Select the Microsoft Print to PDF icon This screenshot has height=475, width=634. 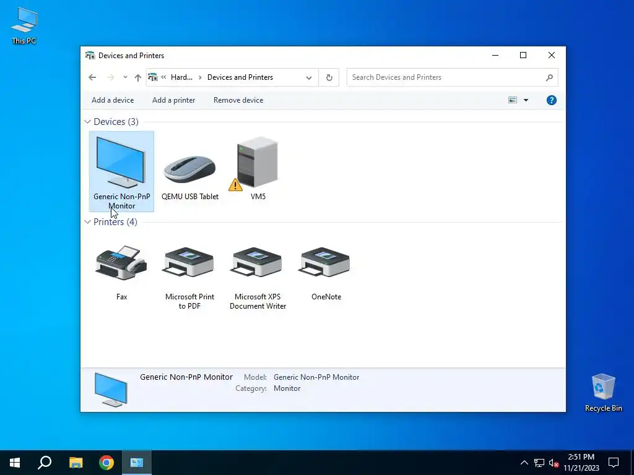coord(189,262)
